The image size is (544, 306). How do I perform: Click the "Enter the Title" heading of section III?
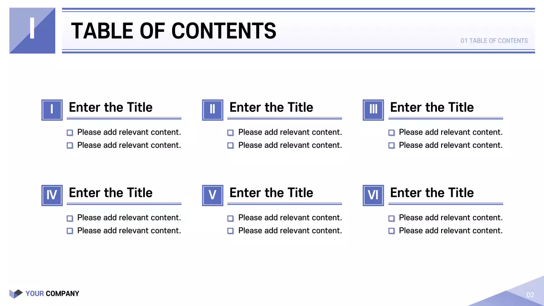coord(432,107)
